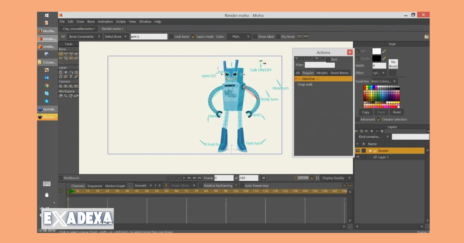Image resolution: width=464 pixels, height=243 pixels.
Task: Select the Select Bone tool
Action: point(61,54)
